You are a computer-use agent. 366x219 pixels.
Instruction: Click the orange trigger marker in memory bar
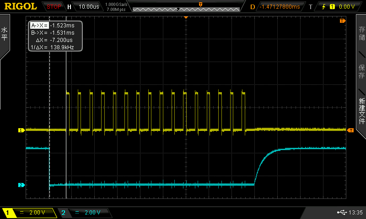tap(200, 5)
